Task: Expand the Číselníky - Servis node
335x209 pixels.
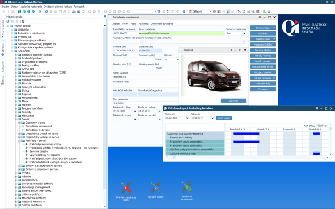Action: 19,123
